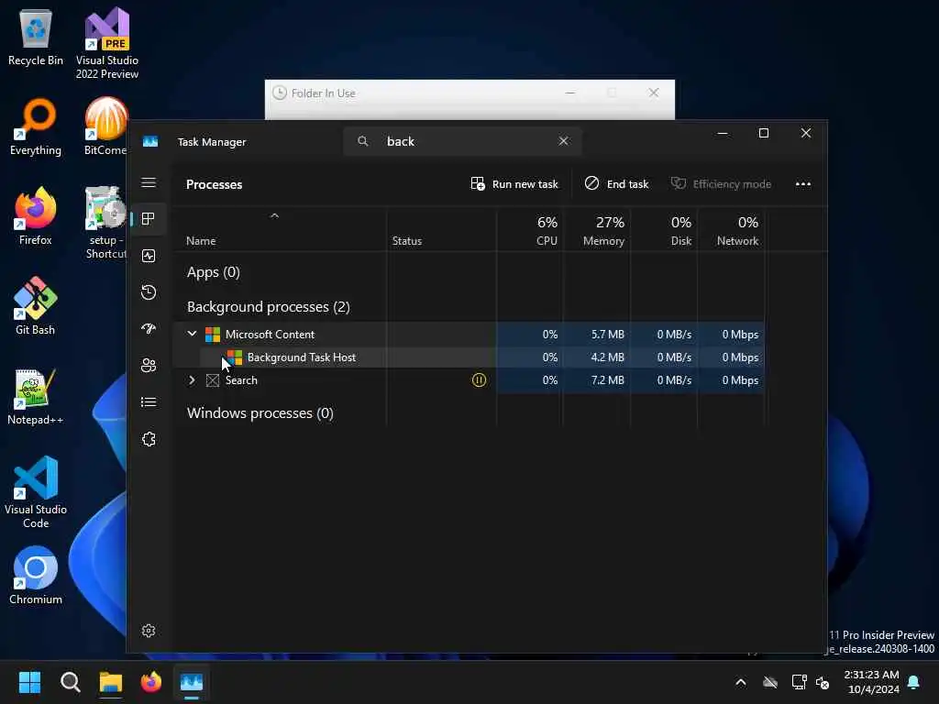This screenshot has height=704, width=939.
Task: Select the Chromium desktop shortcut
Action: coord(36,576)
